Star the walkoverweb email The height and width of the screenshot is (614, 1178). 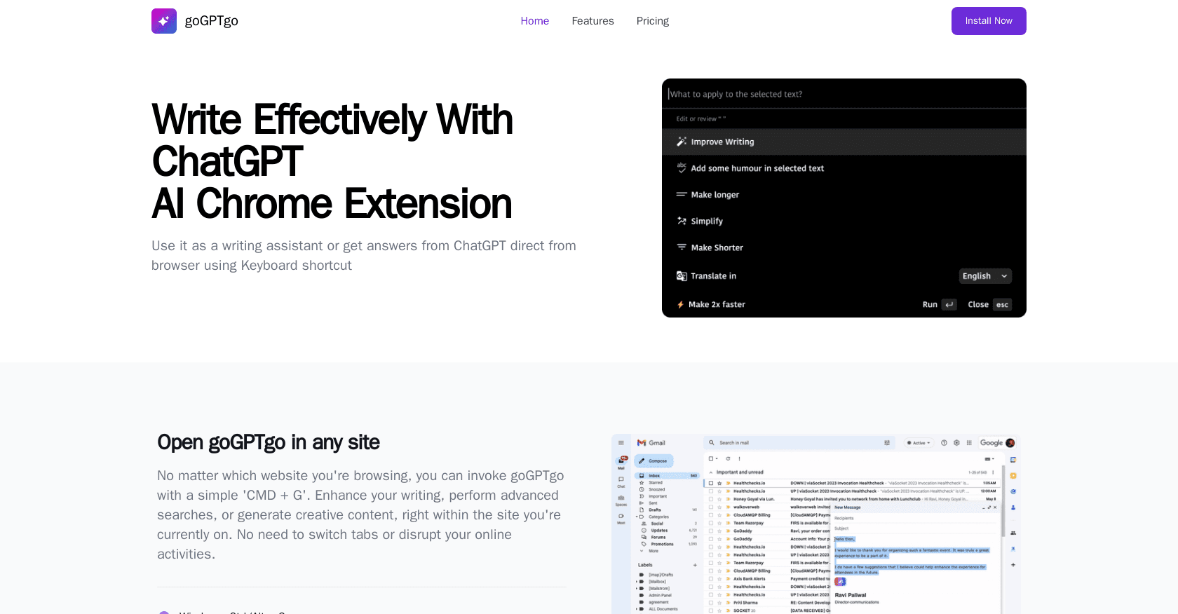pyautogui.click(x=719, y=507)
